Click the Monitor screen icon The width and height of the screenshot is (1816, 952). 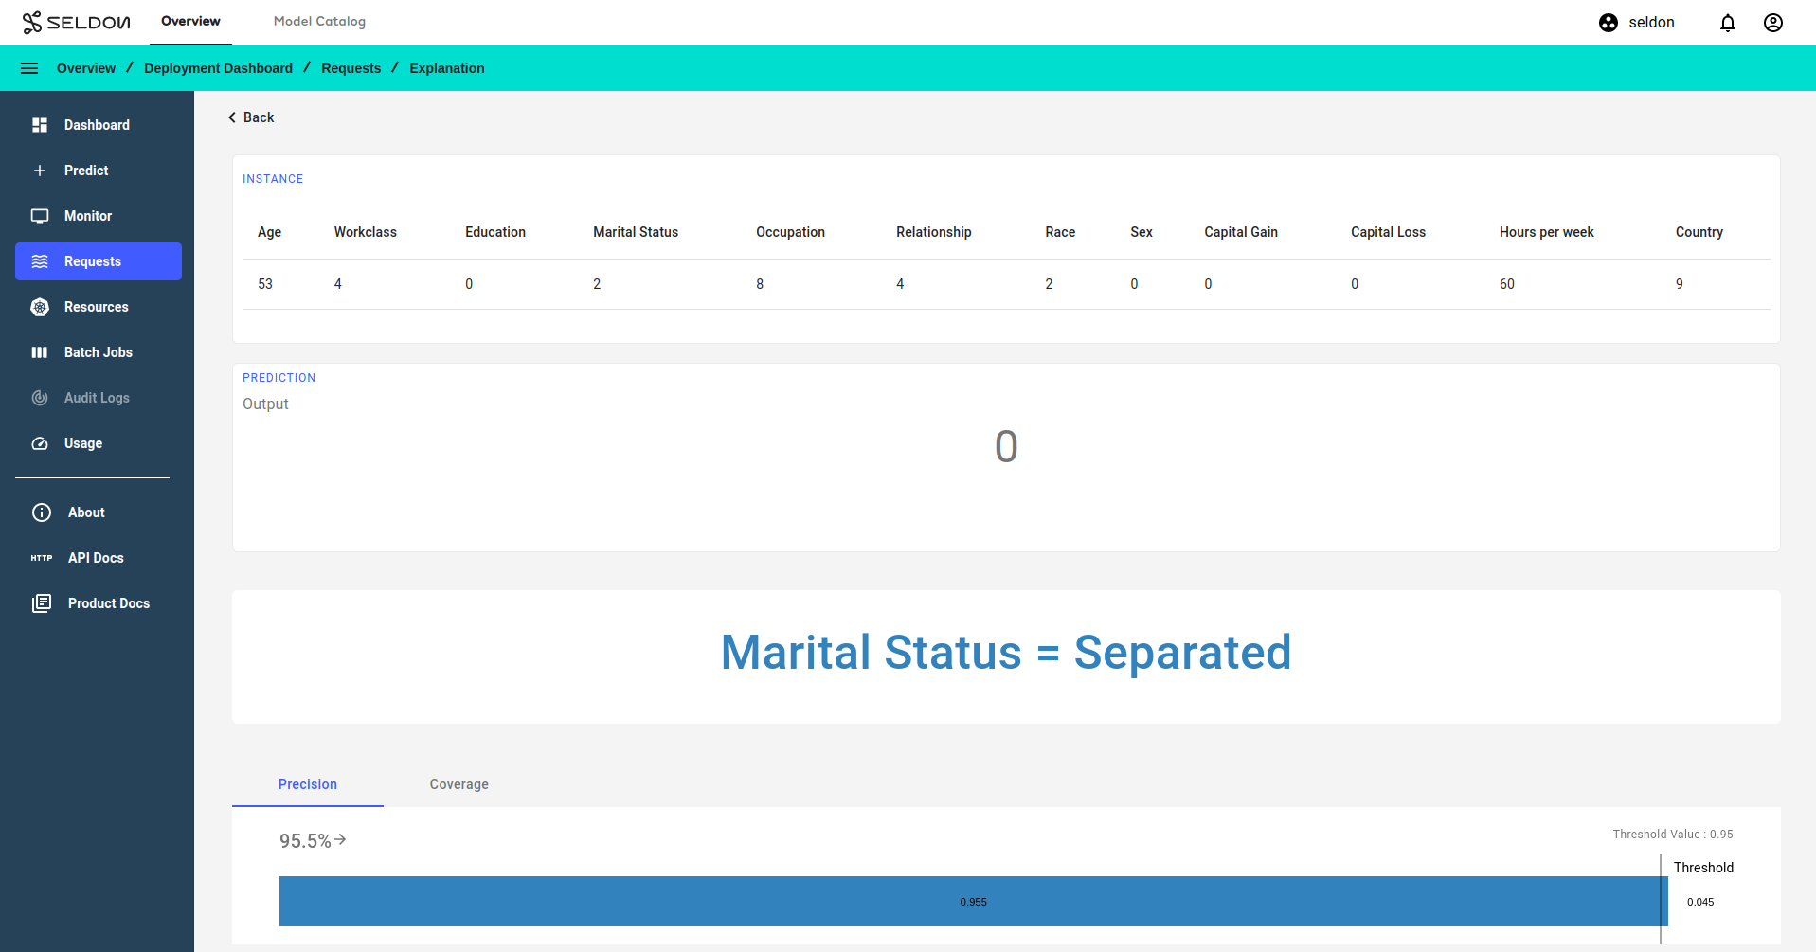[40, 216]
